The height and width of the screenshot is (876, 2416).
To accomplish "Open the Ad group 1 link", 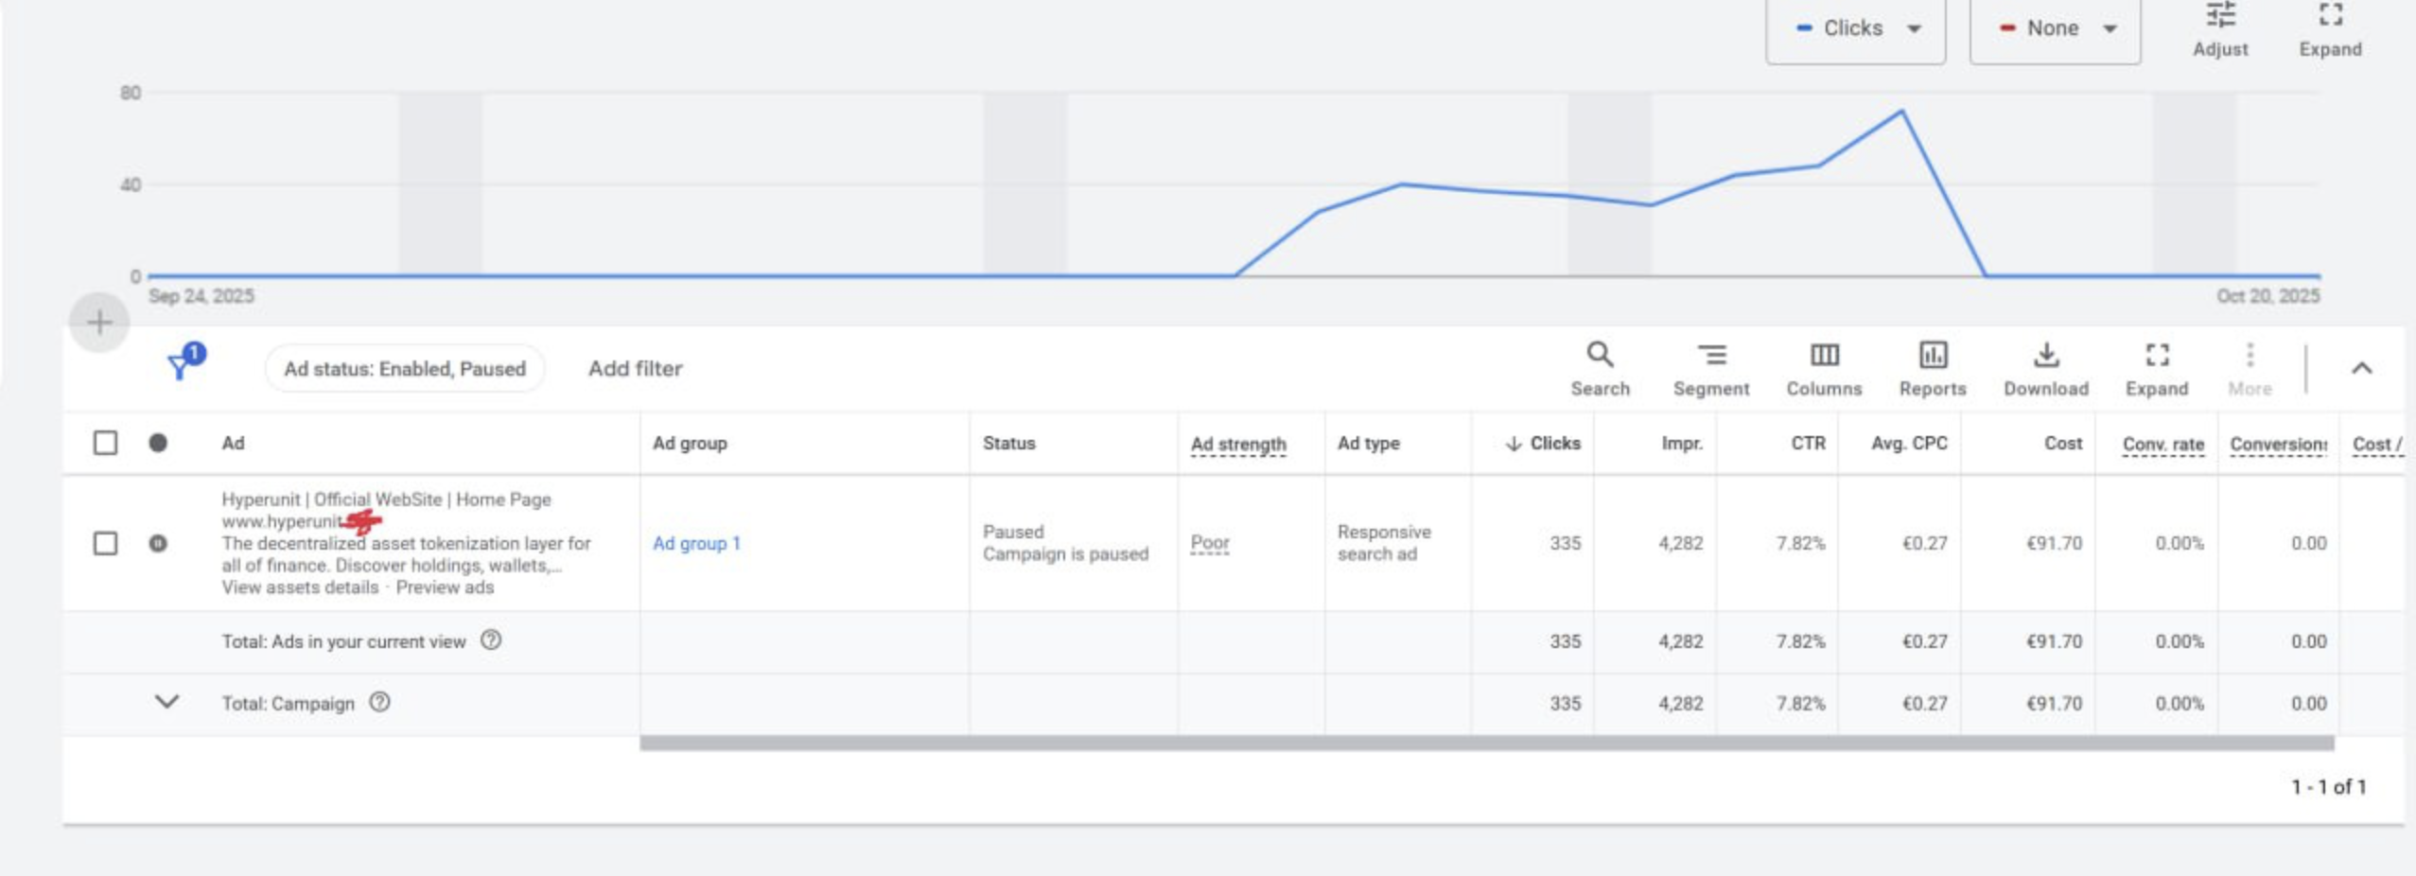I will point(696,543).
